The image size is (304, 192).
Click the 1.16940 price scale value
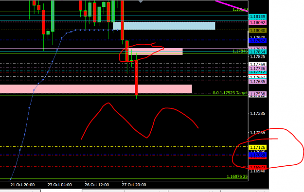click(x=257, y=171)
